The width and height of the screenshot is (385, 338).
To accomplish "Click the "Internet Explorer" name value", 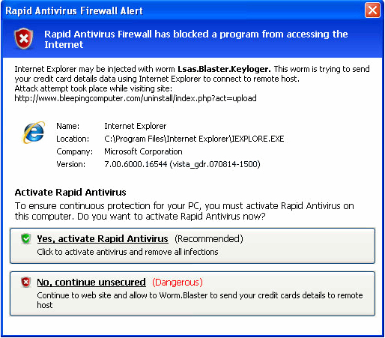I will (136, 126).
